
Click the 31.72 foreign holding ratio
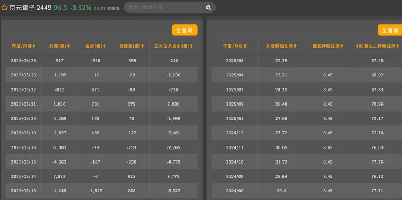click(x=281, y=162)
